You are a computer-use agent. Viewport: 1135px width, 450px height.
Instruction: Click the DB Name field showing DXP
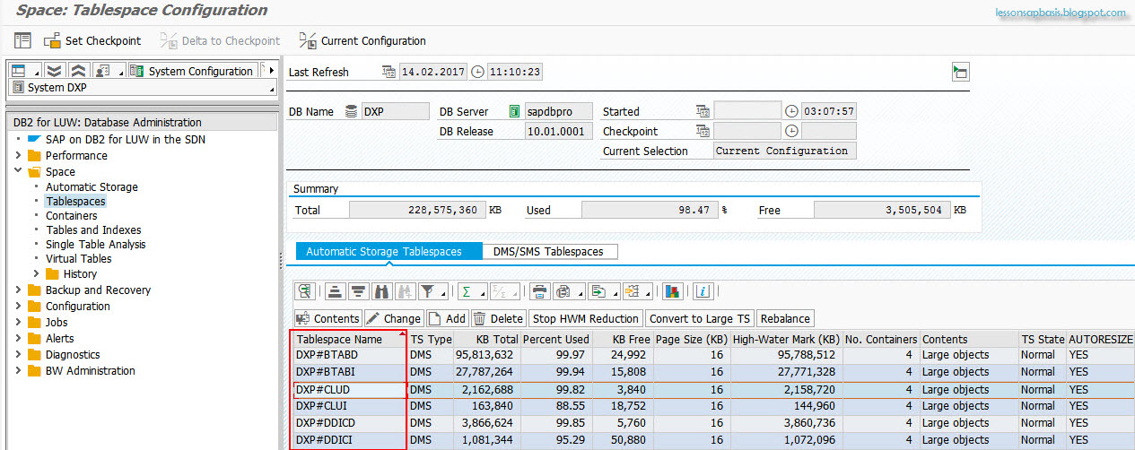[x=395, y=111]
